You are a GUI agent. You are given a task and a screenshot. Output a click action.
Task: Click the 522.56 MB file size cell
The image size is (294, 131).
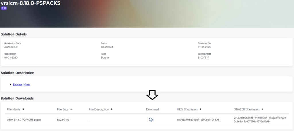63,120
